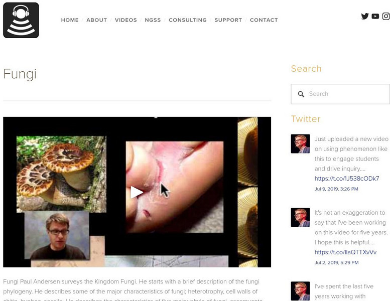The height and width of the screenshot is (301, 390).
Task: Open the ABOUT menu item
Action: [x=97, y=20]
